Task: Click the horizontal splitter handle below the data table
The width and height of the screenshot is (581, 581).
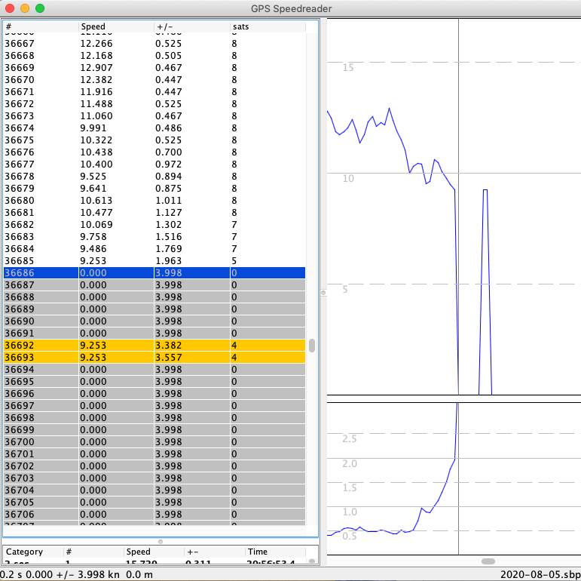Action: click(x=160, y=541)
